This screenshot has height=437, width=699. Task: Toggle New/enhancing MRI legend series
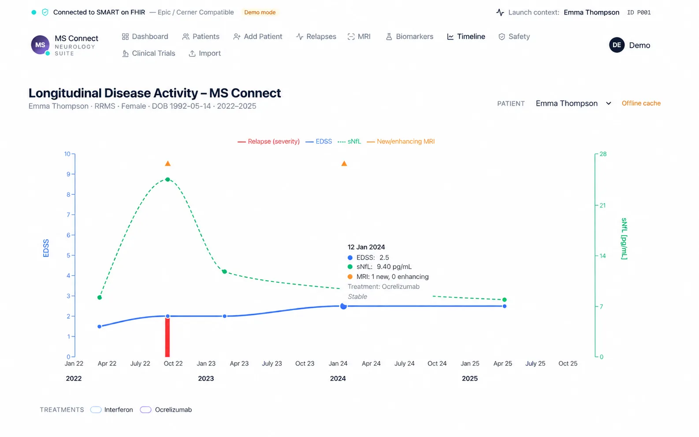pyautogui.click(x=401, y=141)
